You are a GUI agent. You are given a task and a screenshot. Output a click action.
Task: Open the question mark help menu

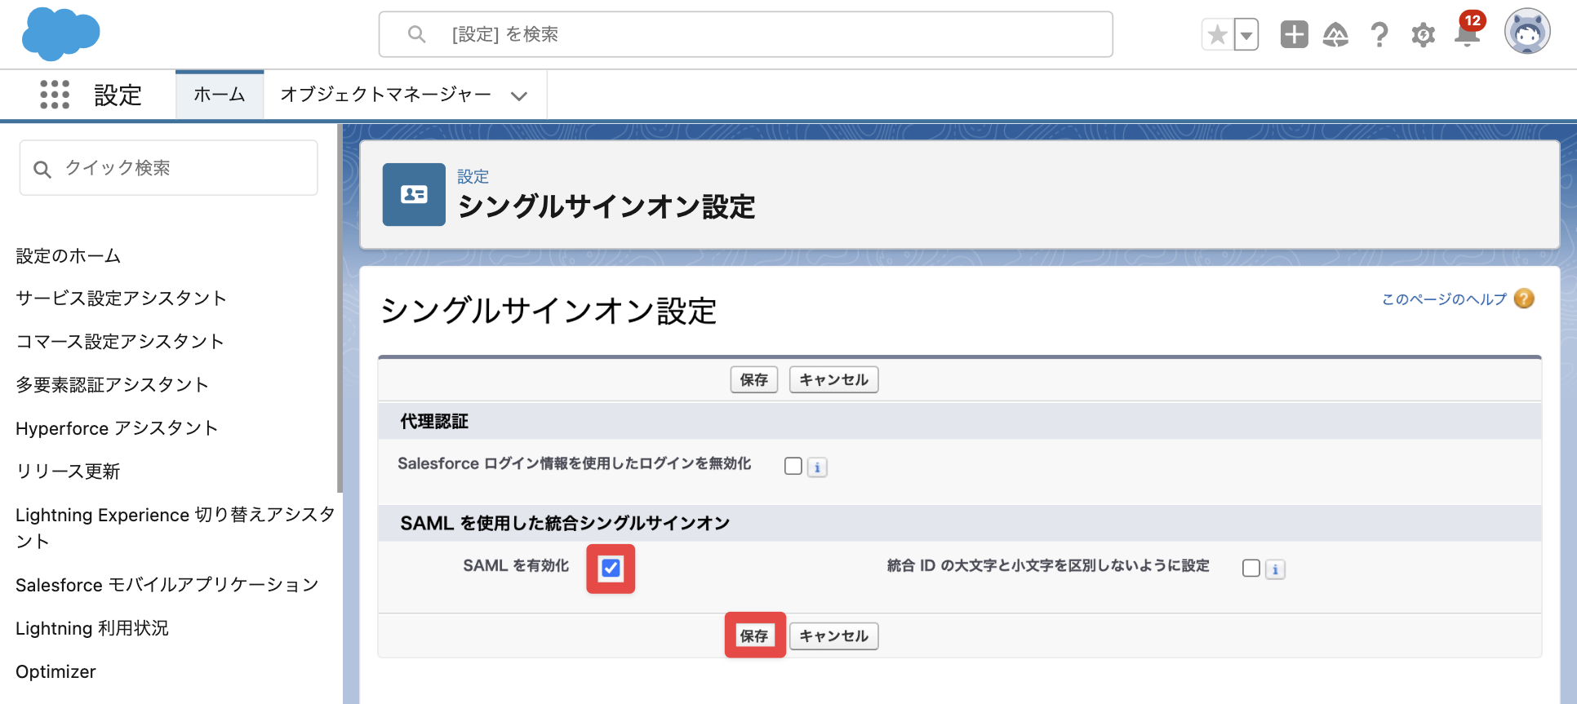click(1379, 34)
